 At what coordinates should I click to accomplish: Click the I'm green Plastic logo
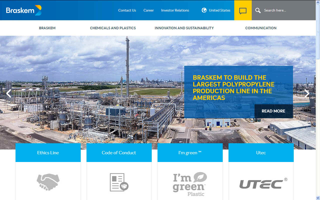(190, 184)
